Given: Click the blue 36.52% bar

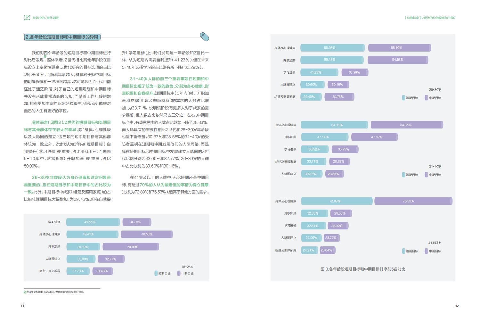Looking at the screenshot, I should click(x=315, y=149).
